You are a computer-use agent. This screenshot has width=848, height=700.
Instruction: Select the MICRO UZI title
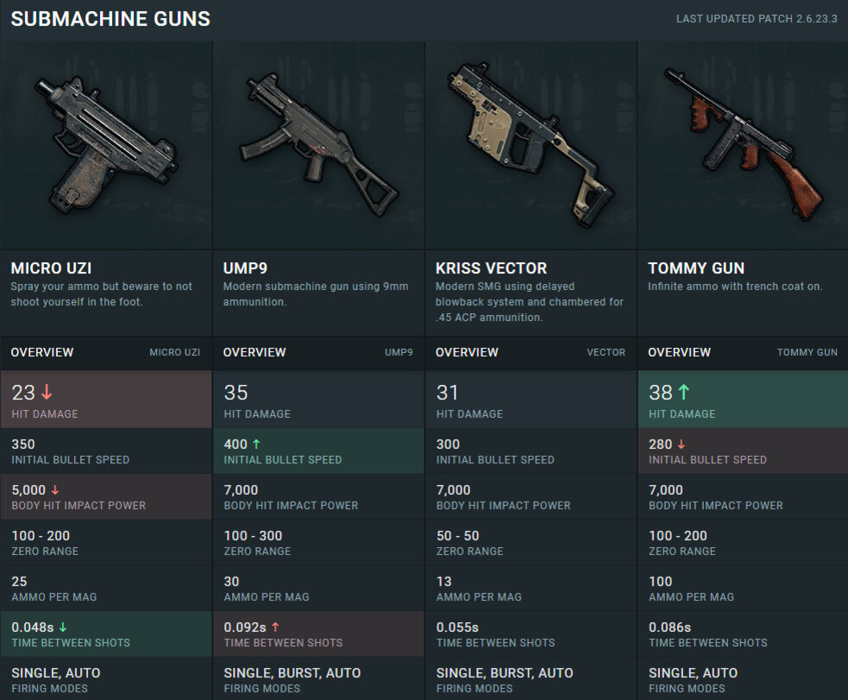click(52, 268)
